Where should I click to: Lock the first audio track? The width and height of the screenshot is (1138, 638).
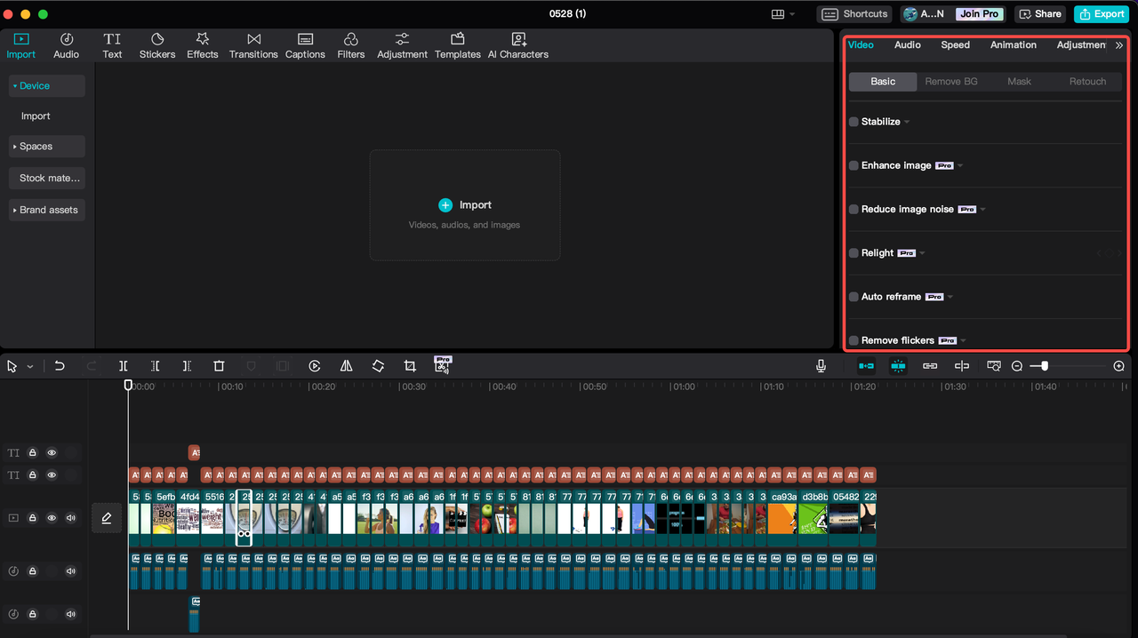coord(32,571)
